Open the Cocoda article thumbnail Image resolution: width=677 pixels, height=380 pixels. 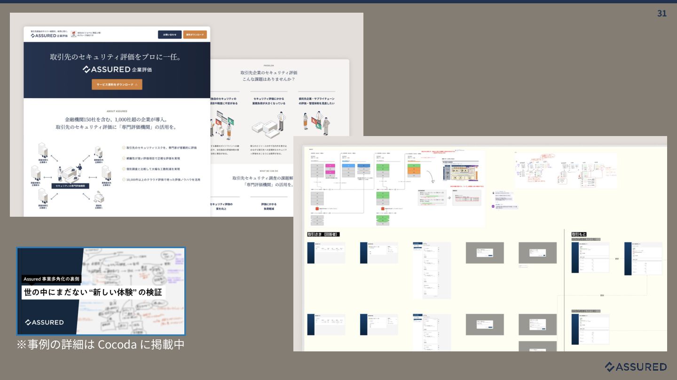(101, 291)
